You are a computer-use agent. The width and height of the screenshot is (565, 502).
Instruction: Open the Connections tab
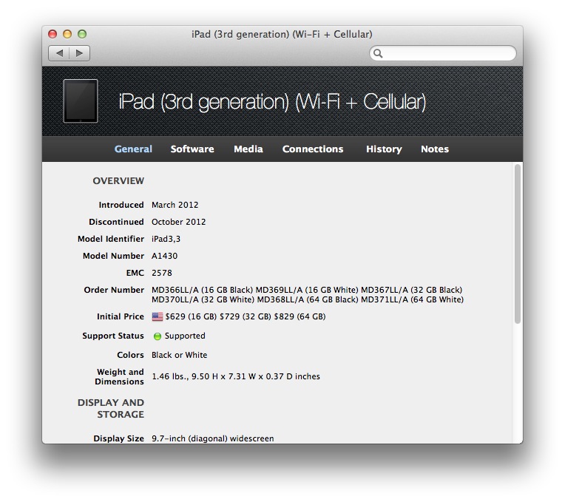click(313, 149)
